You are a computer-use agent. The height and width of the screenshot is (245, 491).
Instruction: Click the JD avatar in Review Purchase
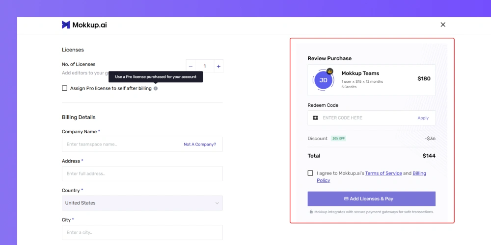(x=323, y=80)
